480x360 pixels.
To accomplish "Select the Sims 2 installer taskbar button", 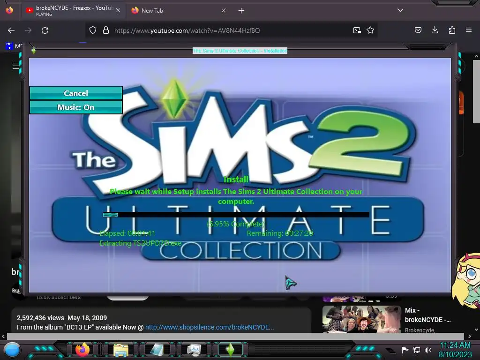I will (x=231, y=350).
